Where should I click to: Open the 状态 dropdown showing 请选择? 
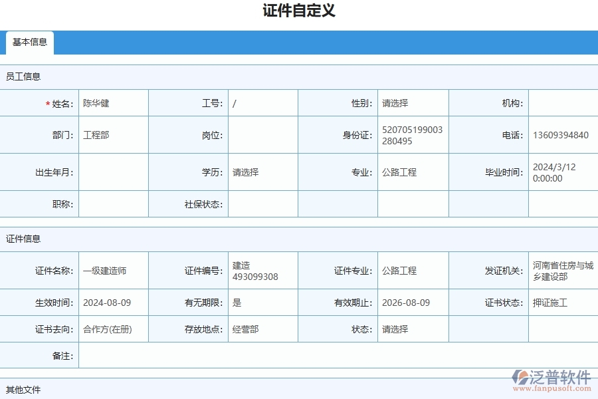point(412,329)
